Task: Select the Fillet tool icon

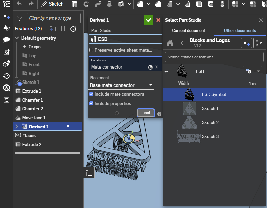Action: [140, 4]
